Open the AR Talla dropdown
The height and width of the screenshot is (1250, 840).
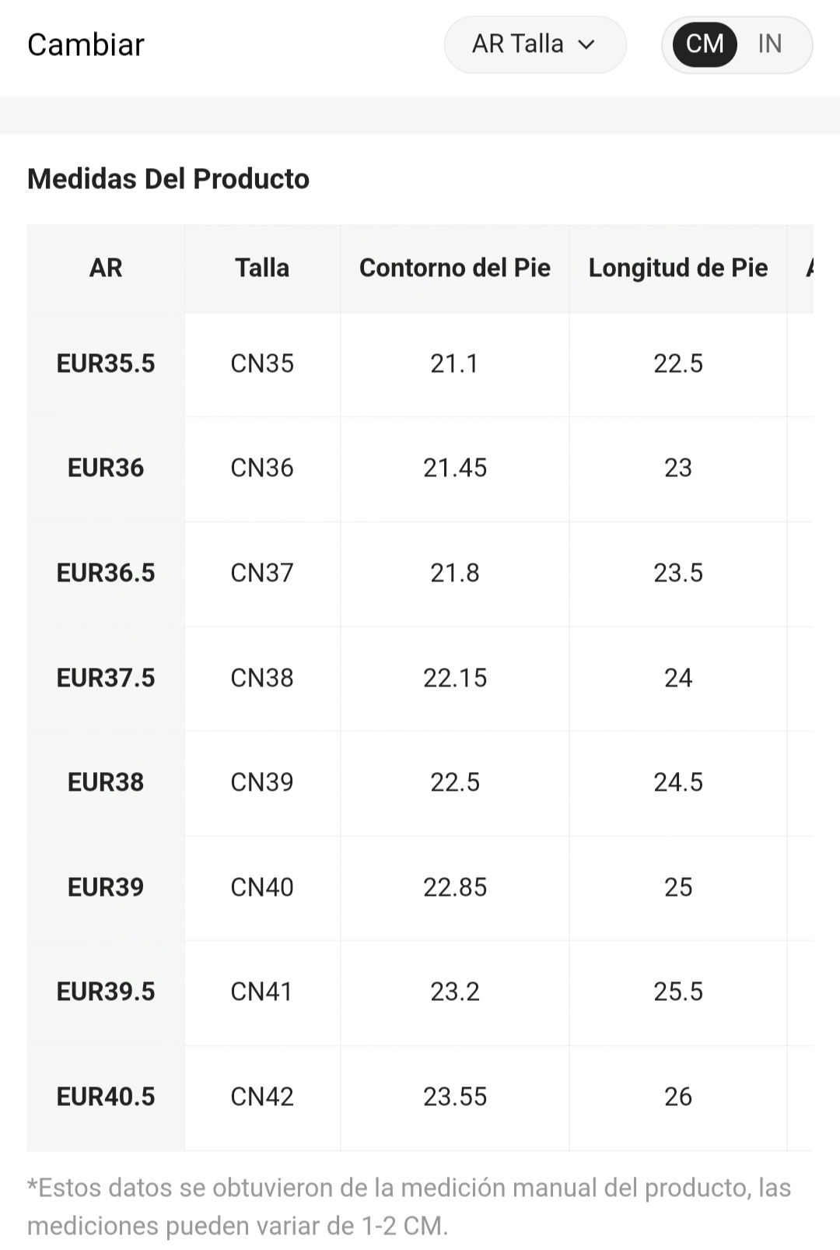pyautogui.click(x=535, y=44)
